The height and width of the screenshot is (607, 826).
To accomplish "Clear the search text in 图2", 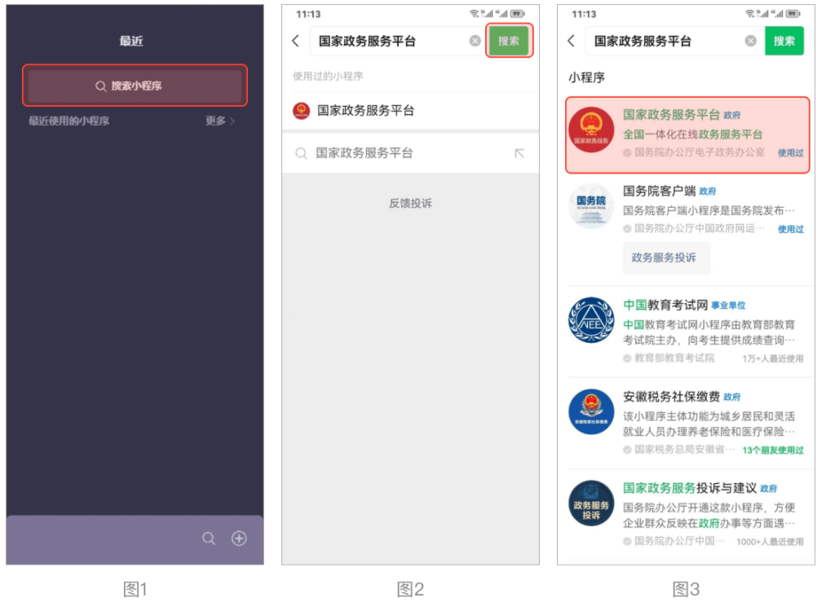I will 475,41.
